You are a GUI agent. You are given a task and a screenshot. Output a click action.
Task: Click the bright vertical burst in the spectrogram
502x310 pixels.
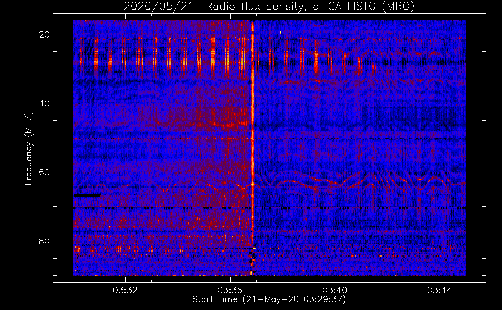point(253,148)
